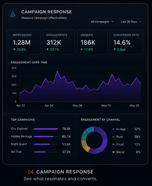Click the Social legend label
The height and width of the screenshot is (186, 152).
120,152
